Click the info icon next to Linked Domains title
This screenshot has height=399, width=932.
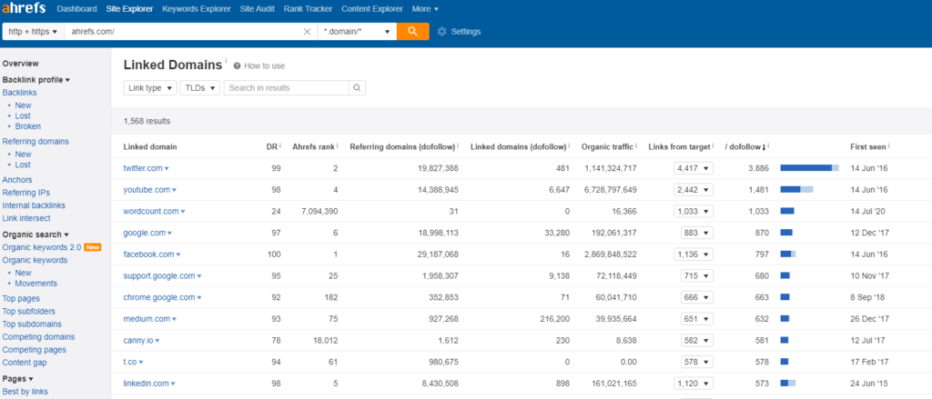[226, 61]
